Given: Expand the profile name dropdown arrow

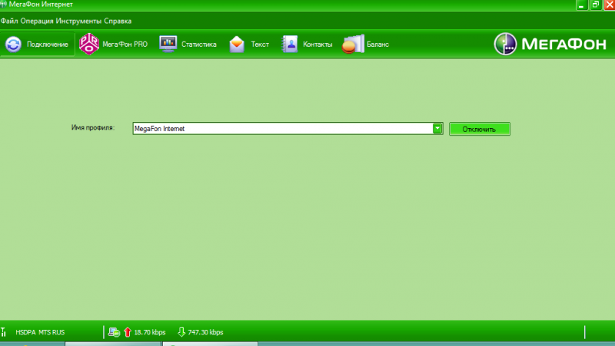Looking at the screenshot, I should click(437, 128).
